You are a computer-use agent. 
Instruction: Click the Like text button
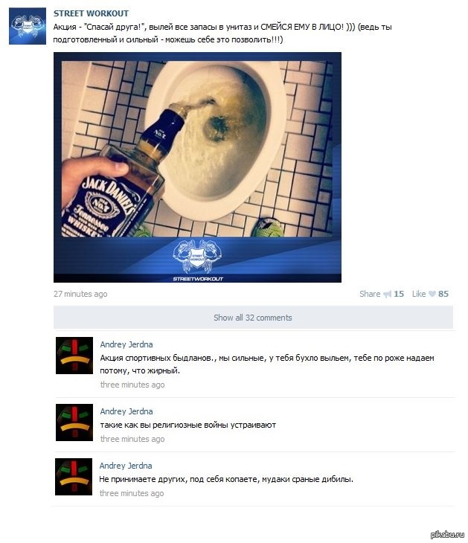pyautogui.click(x=419, y=294)
